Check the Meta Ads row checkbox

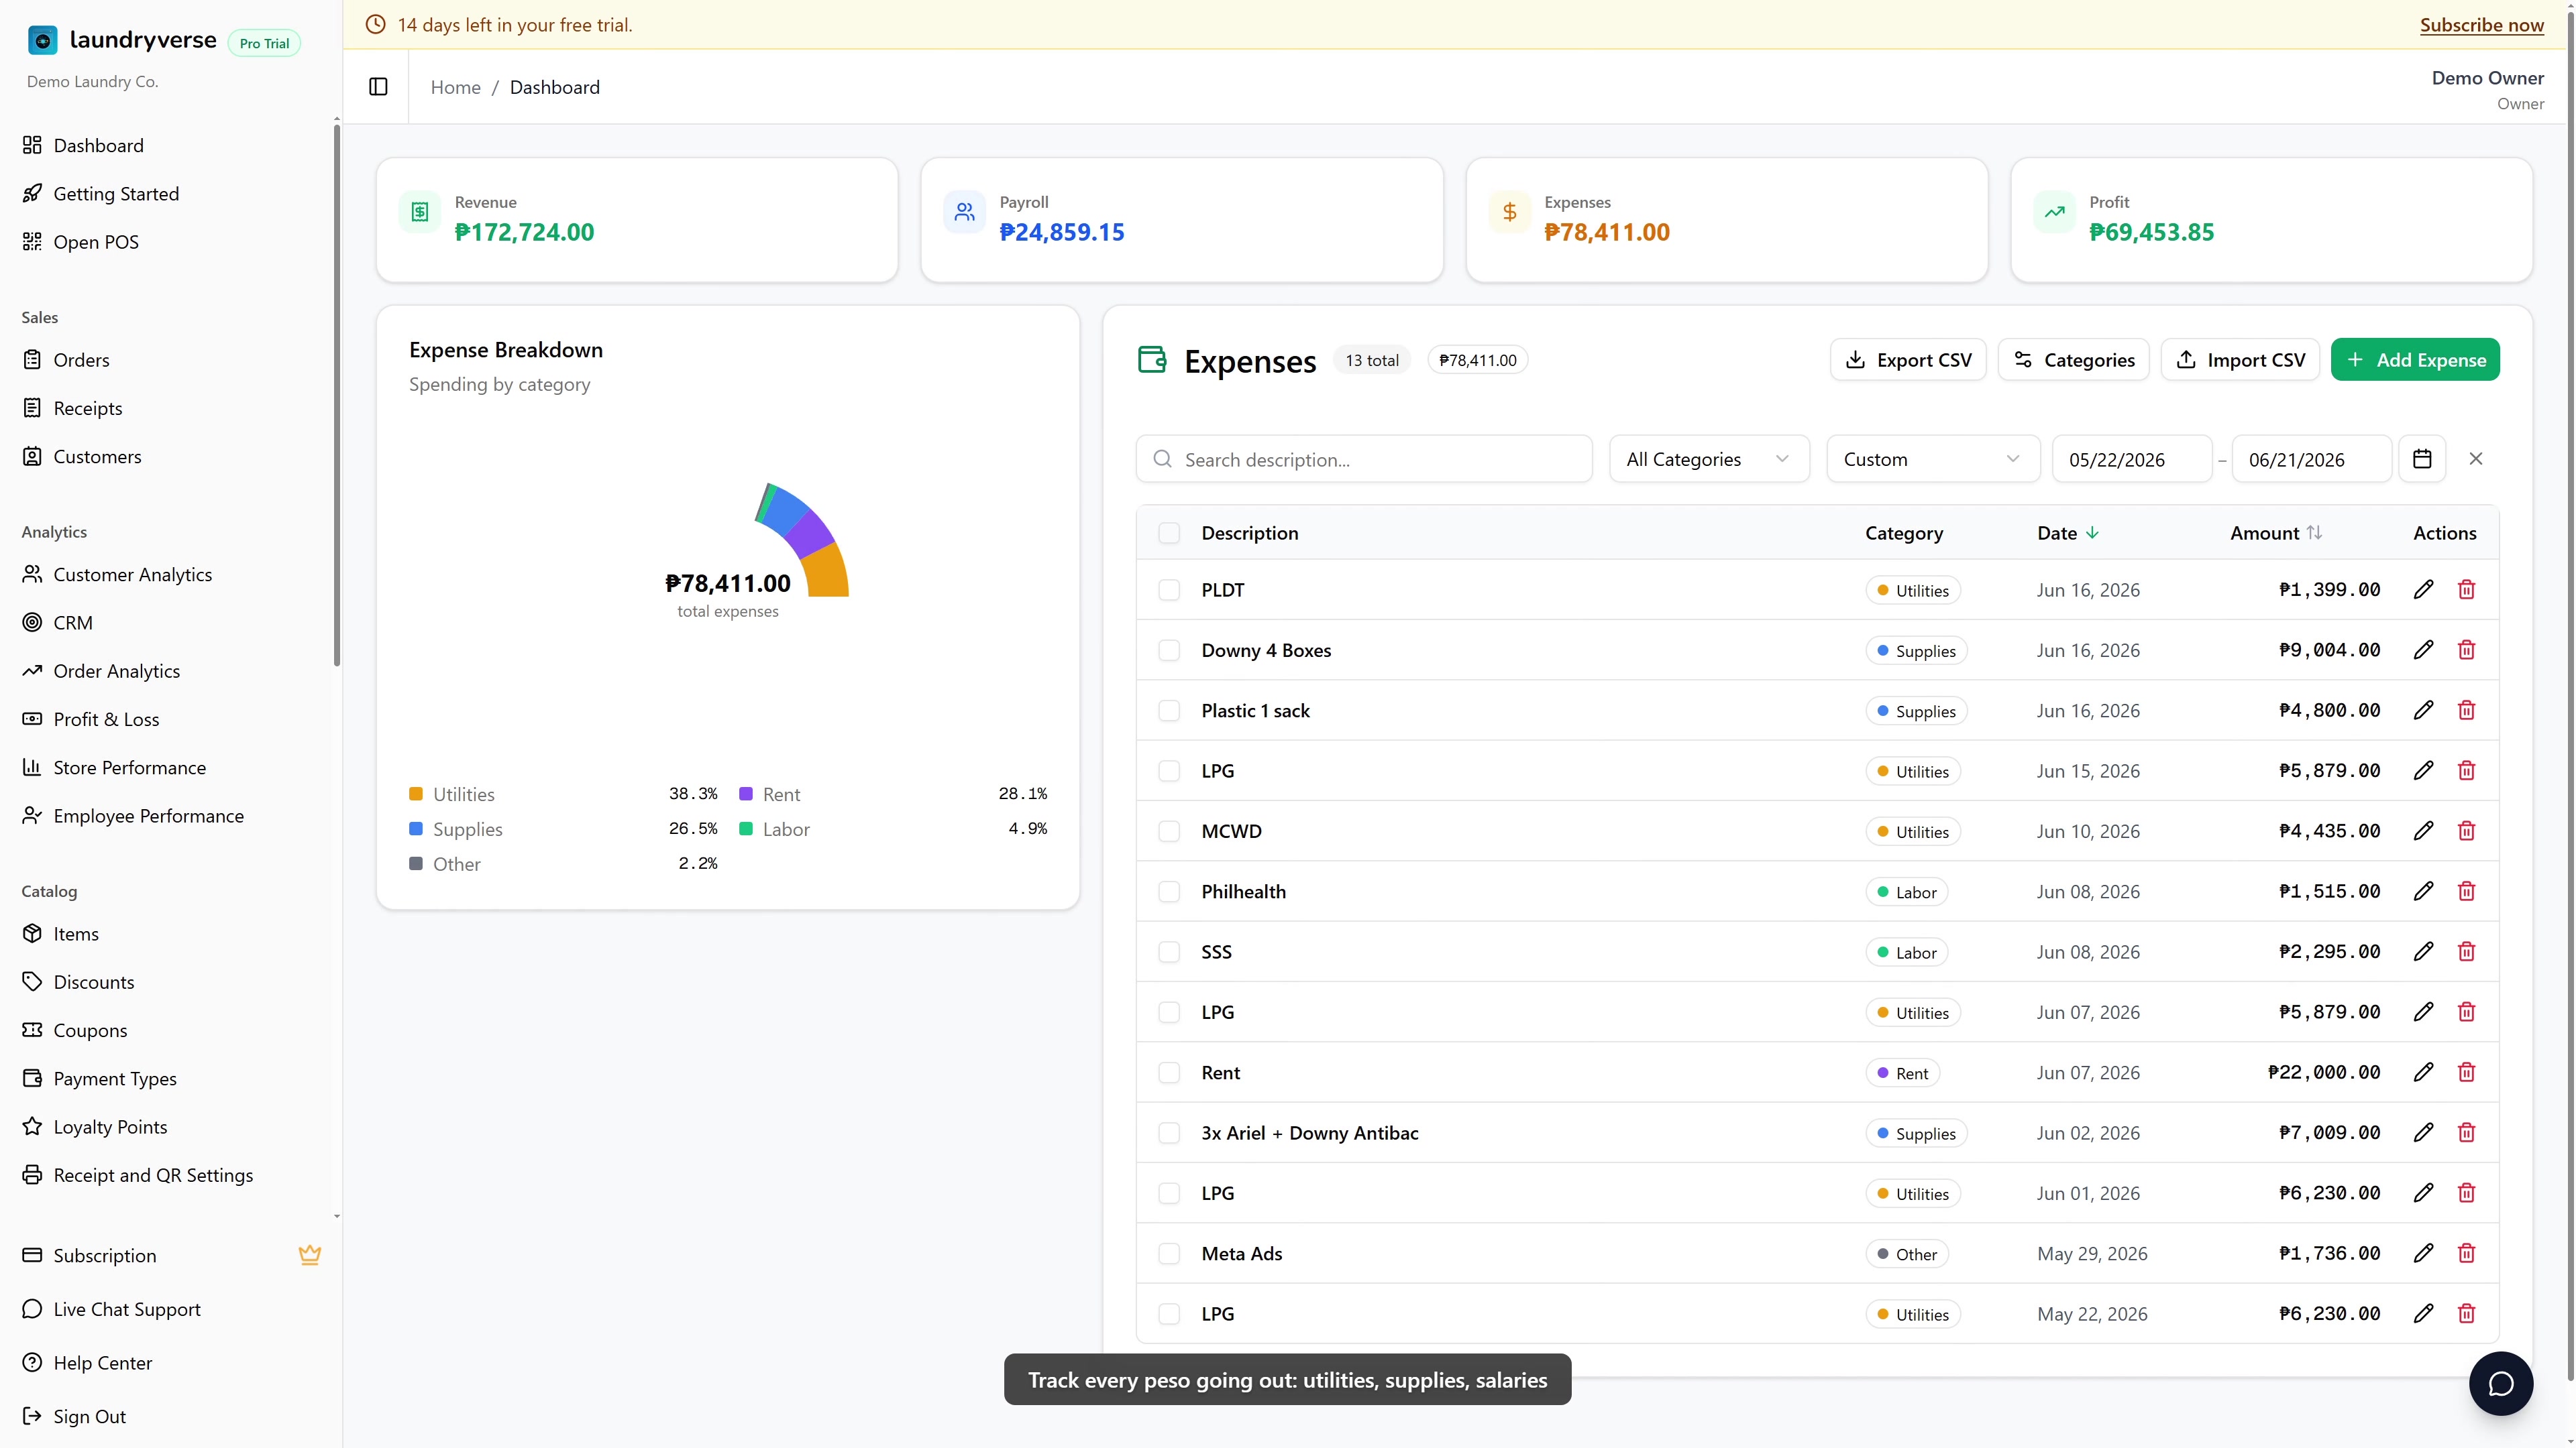tap(1169, 1253)
